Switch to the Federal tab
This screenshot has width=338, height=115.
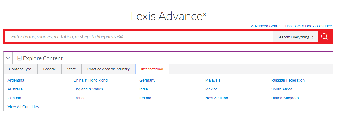[49, 69]
